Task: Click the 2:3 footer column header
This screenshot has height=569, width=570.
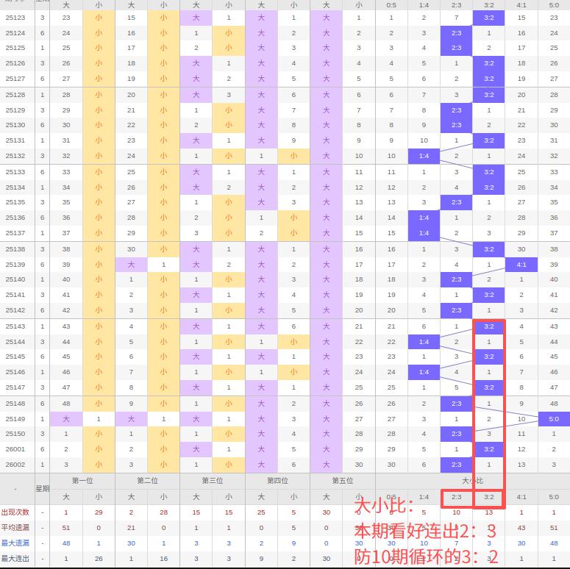Action: tap(457, 497)
